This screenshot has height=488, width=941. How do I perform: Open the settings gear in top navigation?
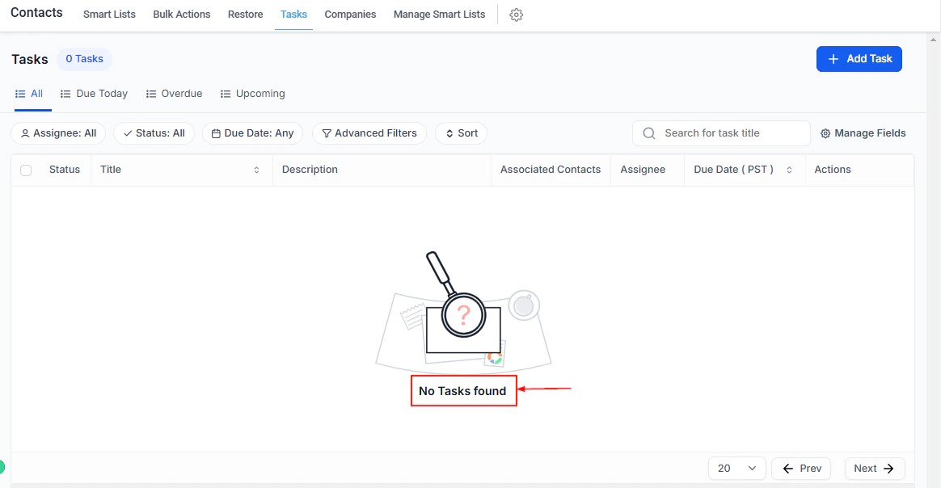(x=516, y=14)
